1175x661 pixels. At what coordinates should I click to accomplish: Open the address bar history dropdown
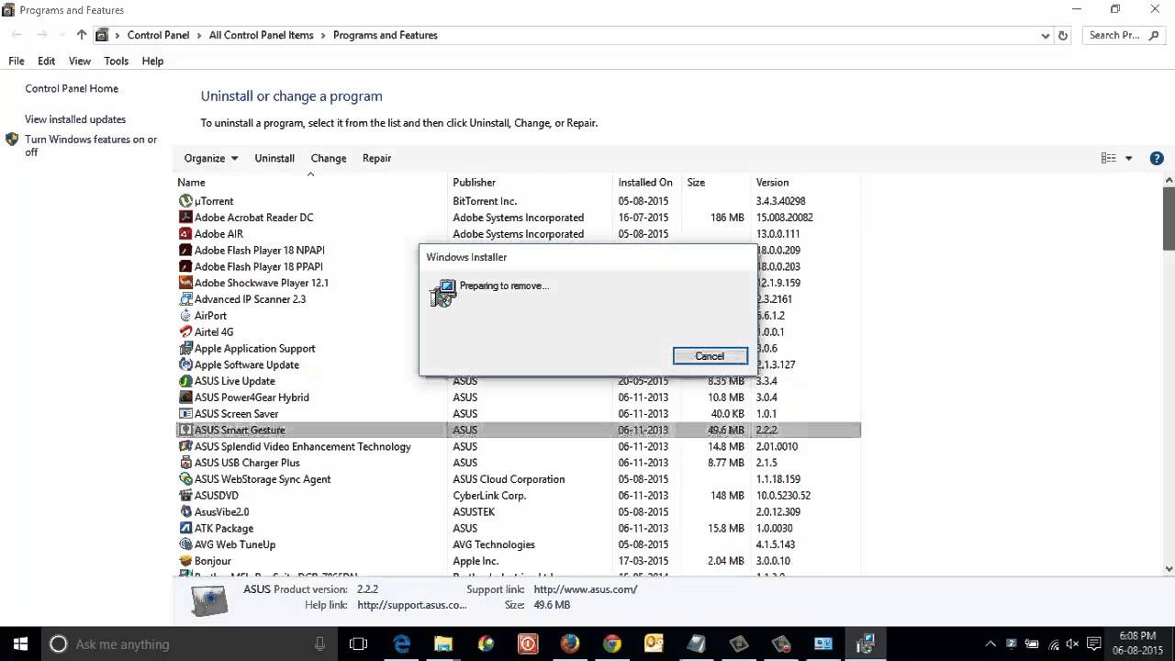[x=1046, y=35]
